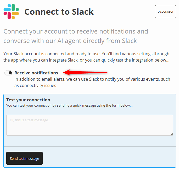This screenshot has height=170, width=179.
Task: Click the 'Receive notifications' label text
Action: click(36, 73)
